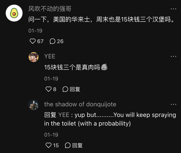Click the emoji in YEE's reply
This screenshot has height=153, width=181.
[104, 67]
